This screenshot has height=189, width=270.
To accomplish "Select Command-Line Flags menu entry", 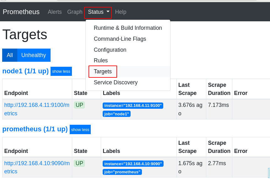I will pos(128,39).
